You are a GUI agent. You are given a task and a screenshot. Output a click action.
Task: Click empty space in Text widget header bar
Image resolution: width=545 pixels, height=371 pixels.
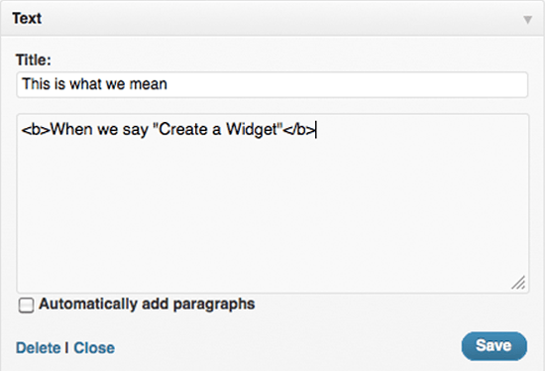point(278,19)
